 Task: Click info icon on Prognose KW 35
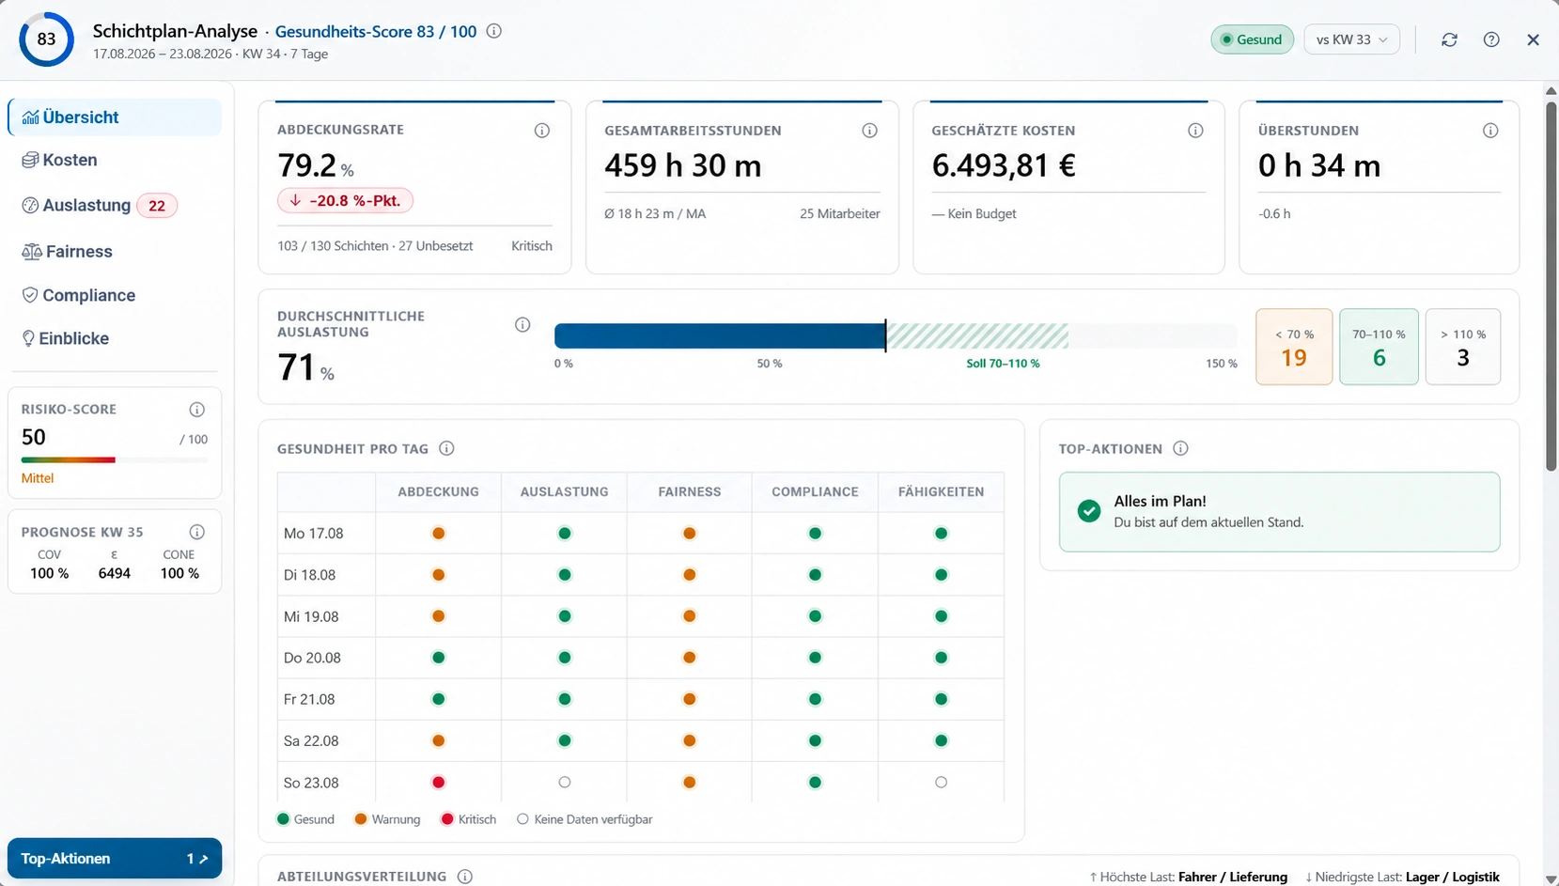pyautogui.click(x=196, y=532)
